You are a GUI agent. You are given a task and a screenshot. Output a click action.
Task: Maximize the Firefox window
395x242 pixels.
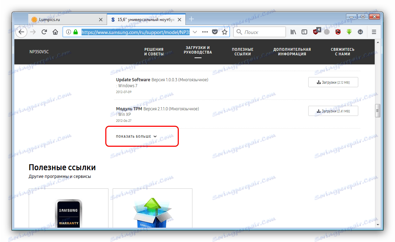coord(363,17)
